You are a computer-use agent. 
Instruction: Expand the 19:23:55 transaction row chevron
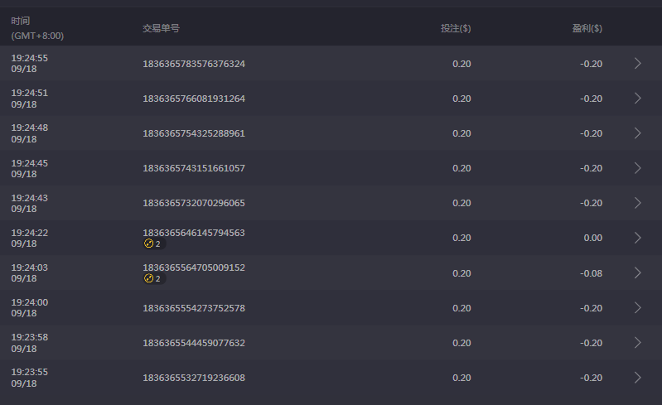[x=637, y=378]
